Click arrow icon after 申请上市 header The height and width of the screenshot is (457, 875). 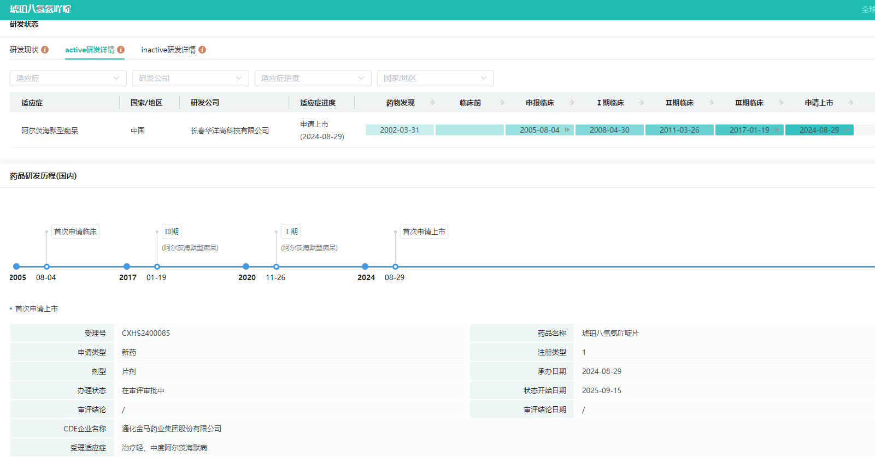pyautogui.click(x=851, y=103)
